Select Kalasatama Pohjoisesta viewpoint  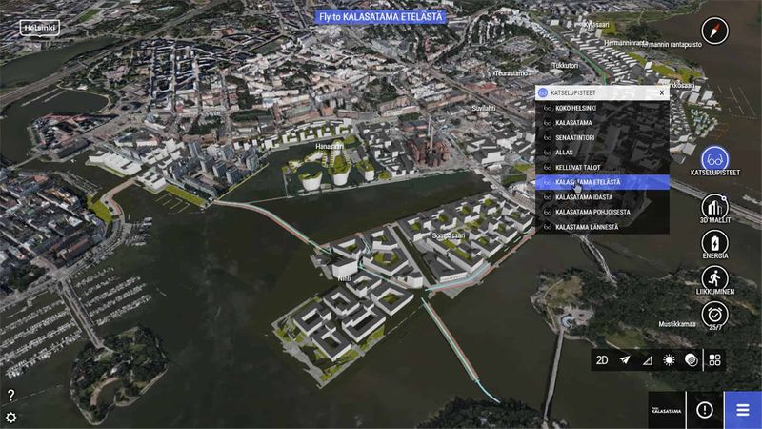602,212
